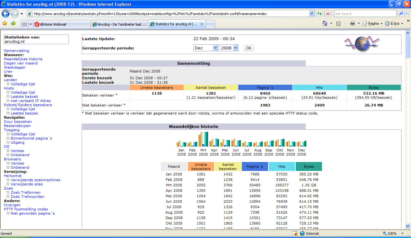Open the Uren link
411x238 pixels.
pyautogui.click(x=8, y=72)
